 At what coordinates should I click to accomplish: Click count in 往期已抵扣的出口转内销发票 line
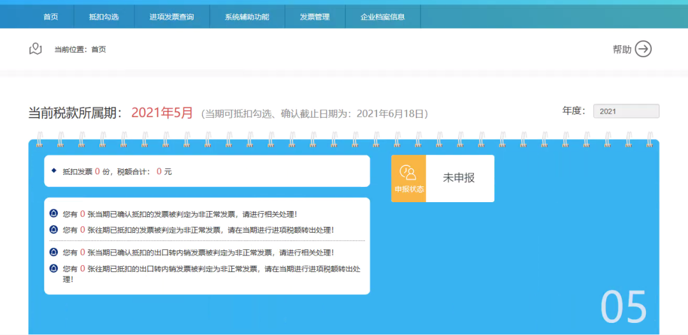82,268
